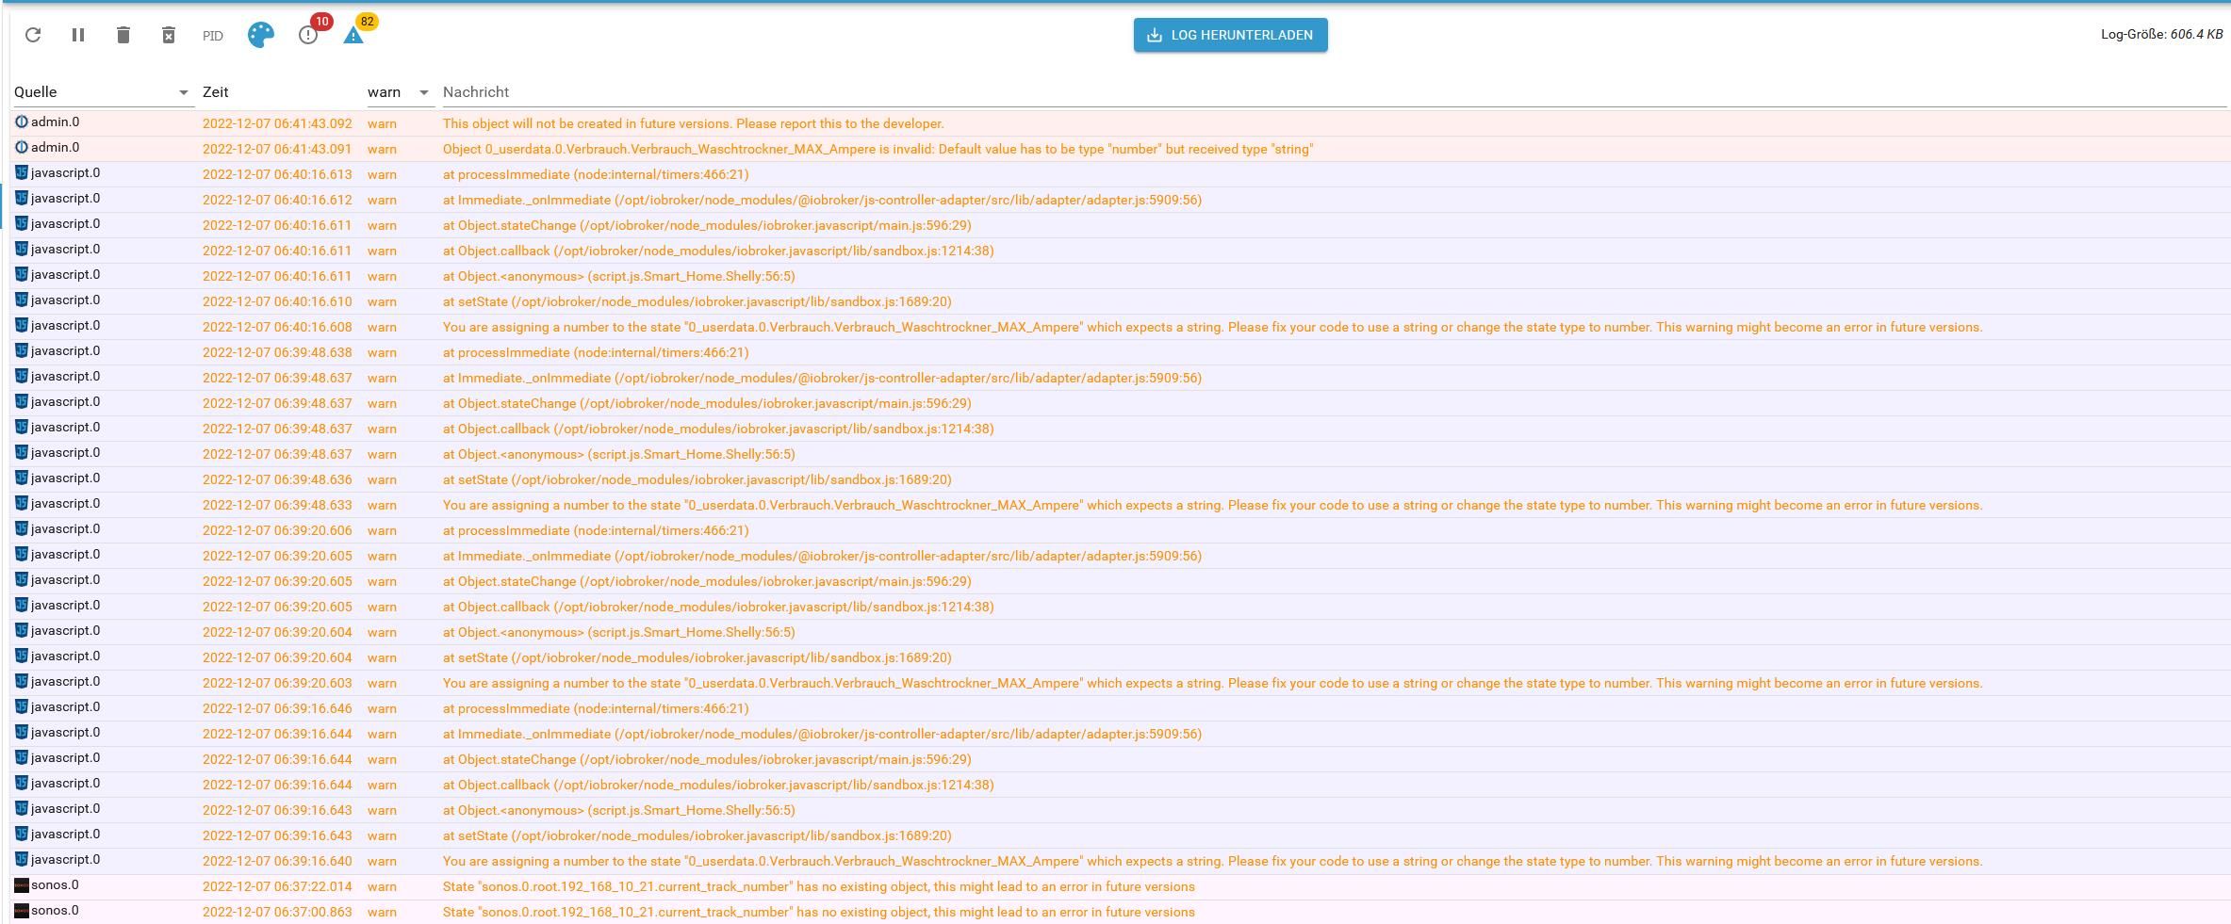Image resolution: width=2231 pixels, height=924 pixels.
Task: Refresh the log list
Action: pyautogui.click(x=33, y=35)
